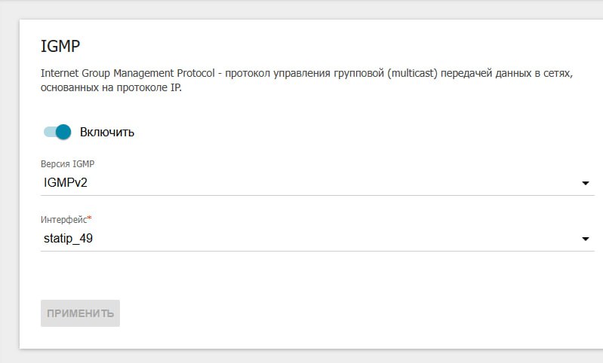Click the underline beneath the statip_49 field
Screen dimensions: 603x363
click(x=317, y=251)
